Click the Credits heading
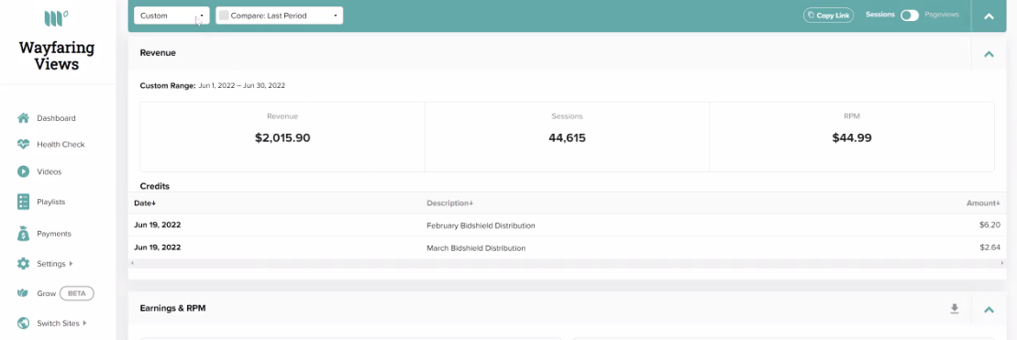Viewport: 1017px width, 340px height. tap(154, 186)
